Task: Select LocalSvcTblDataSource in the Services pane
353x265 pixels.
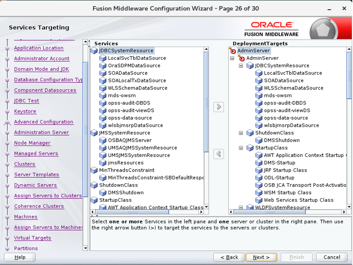Action: click(x=137, y=58)
